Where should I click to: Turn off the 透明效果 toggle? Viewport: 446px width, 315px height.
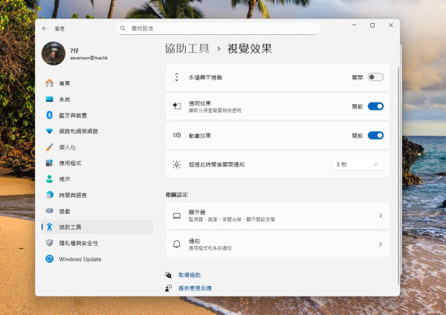(x=375, y=106)
